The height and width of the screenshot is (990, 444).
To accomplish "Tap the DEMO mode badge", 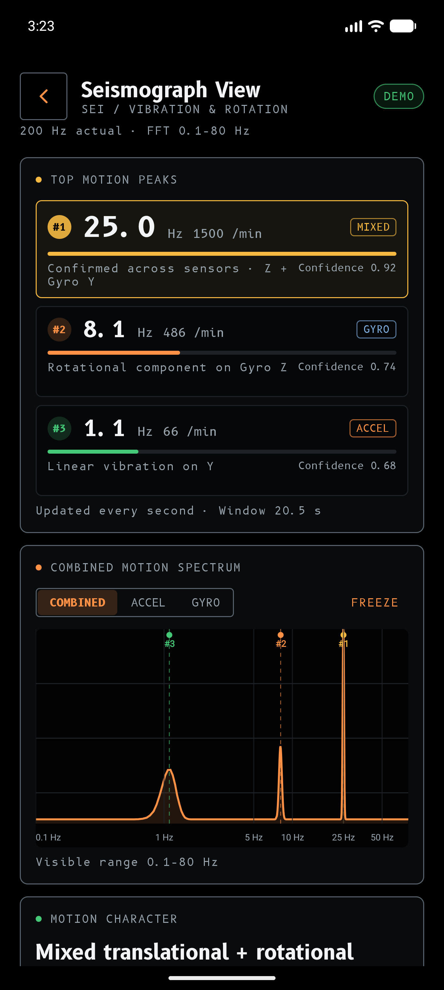I will [399, 96].
